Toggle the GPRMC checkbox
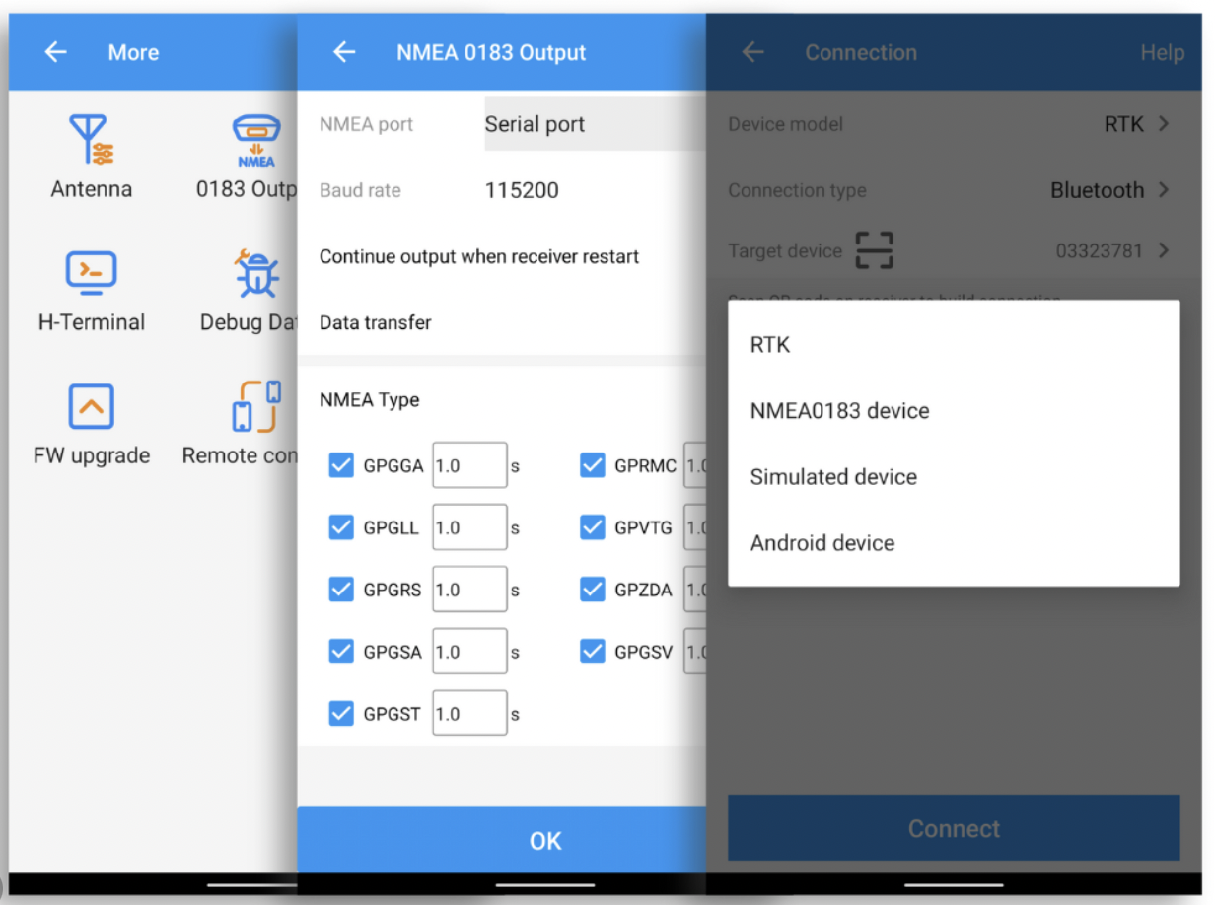The image size is (1215, 905). (x=592, y=465)
